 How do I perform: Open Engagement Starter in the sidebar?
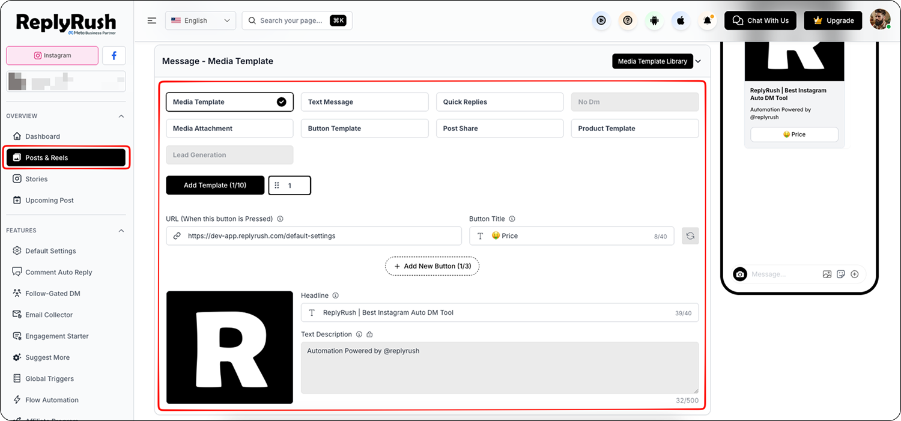(x=66, y=336)
